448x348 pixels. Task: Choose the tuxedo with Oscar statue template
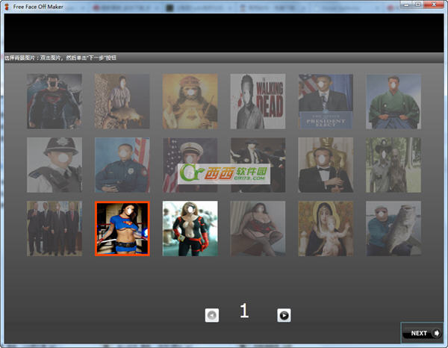(326, 165)
